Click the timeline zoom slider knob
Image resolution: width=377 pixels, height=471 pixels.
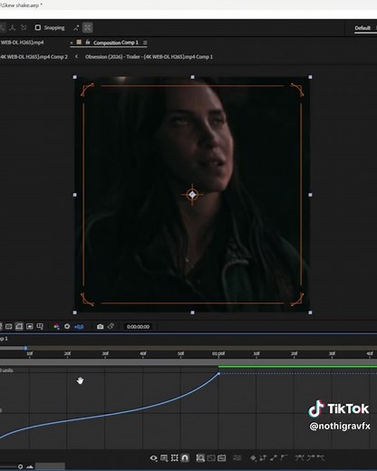(20, 466)
